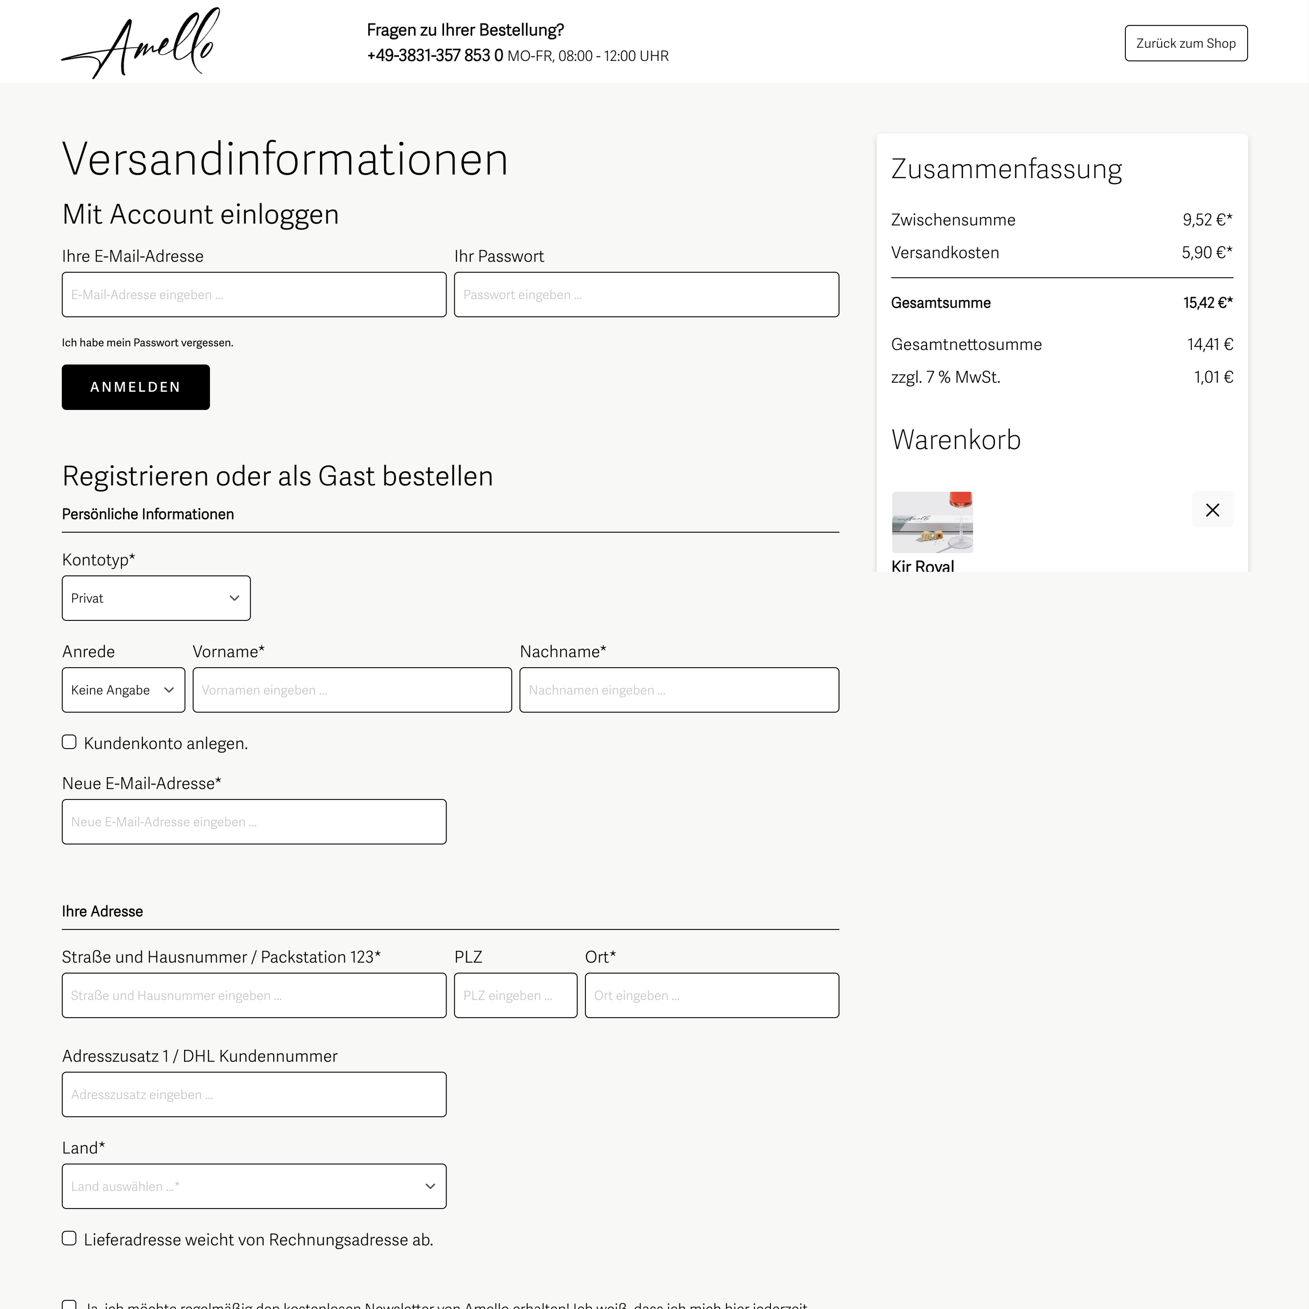Open the Anrede selector showing Keine Angabe
The height and width of the screenshot is (1309, 1309).
pos(123,690)
